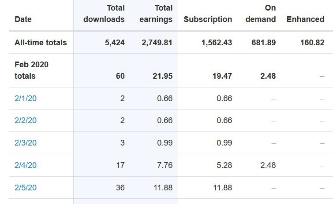Select the All-time totals row label
This screenshot has width=333, height=204.
pyautogui.click(x=41, y=43)
